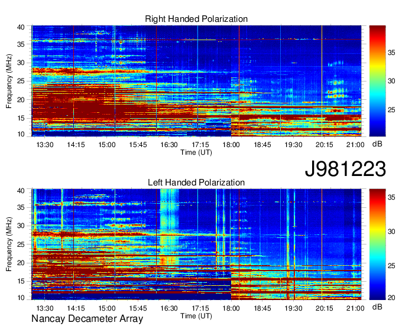Click the 25 value on Left Handed colorbar

pos(391,266)
